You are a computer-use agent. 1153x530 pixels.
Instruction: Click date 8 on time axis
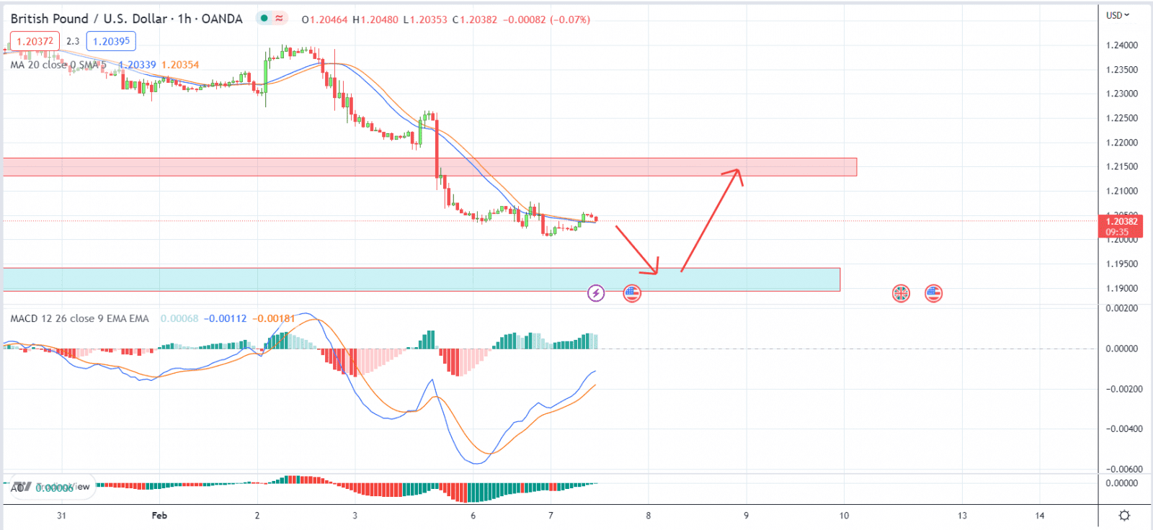click(x=649, y=516)
